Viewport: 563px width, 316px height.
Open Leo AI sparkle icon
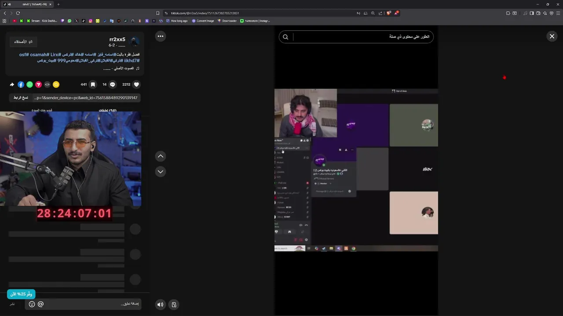545,13
